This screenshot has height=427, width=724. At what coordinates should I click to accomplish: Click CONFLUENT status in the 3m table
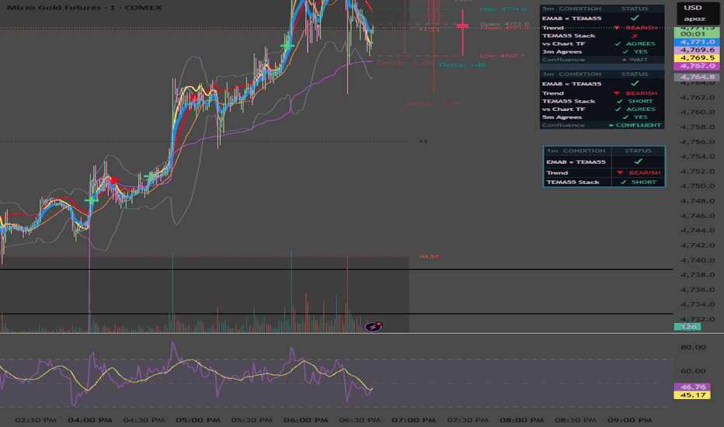tap(638, 125)
